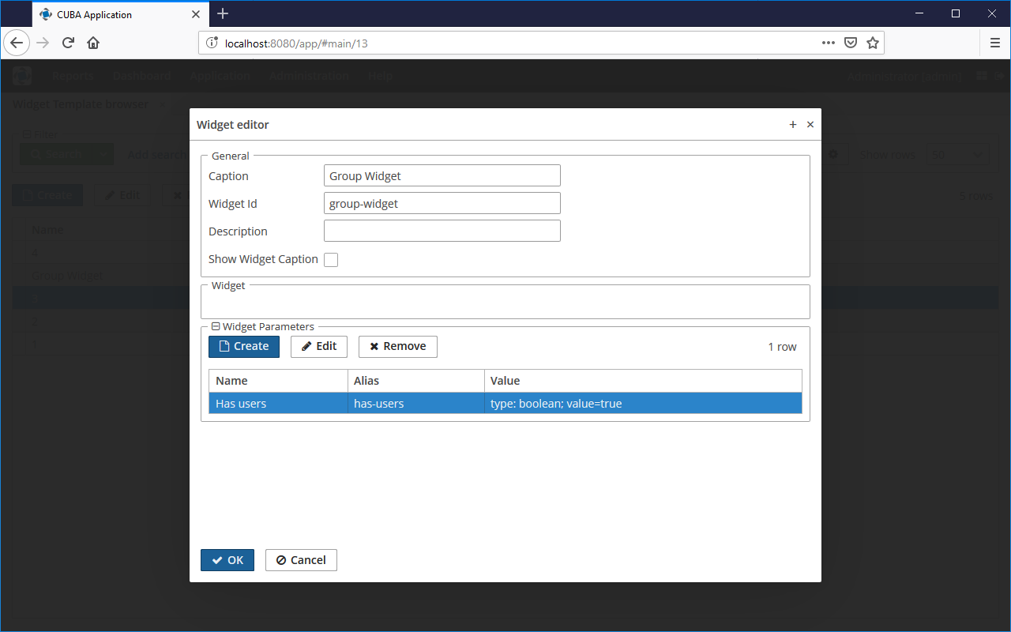Maximize the Firefox window

tap(956, 13)
